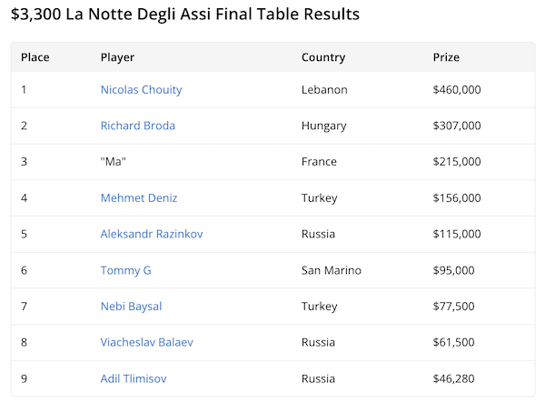Select the $460,000 first-place prize cell
The width and height of the screenshot is (545, 413).
point(457,90)
